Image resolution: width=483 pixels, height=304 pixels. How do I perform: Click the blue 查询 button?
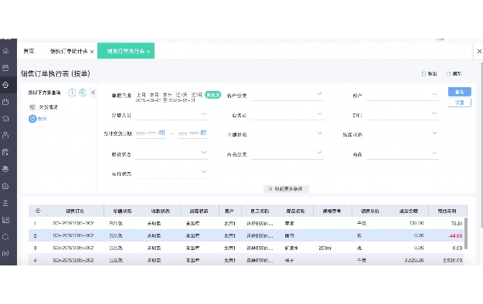point(459,92)
